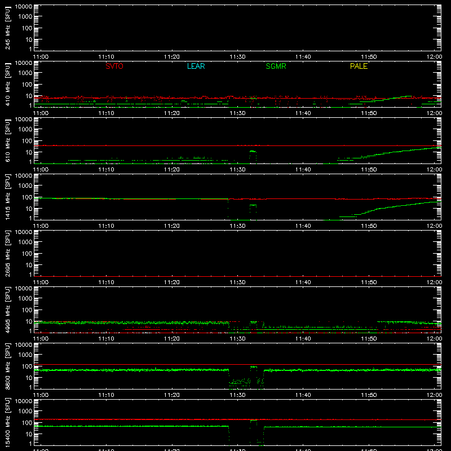This screenshot has height=451, width=451.
Task: Click the green SGMR station label
Action: click(276, 66)
